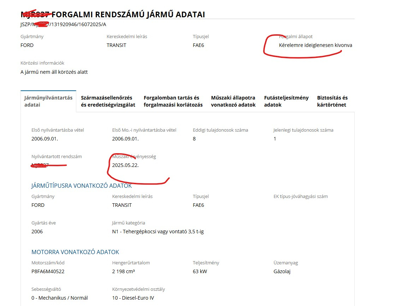Screen dimensions: 397x306
Task: Click the 63 kW power value
Action: point(200,271)
